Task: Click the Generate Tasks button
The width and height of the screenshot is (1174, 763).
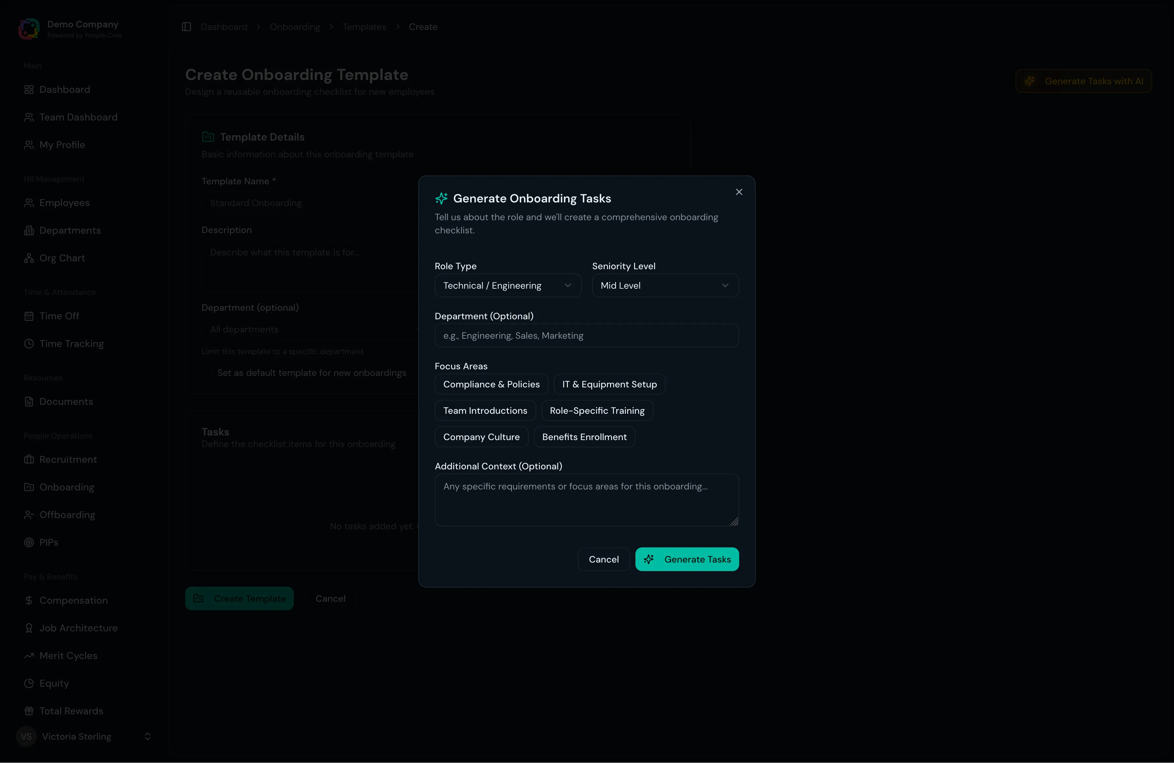Action: tap(687, 559)
